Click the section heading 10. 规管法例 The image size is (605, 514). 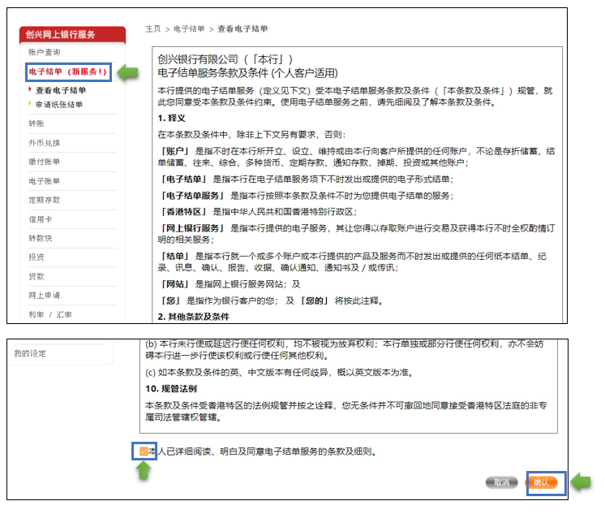pyautogui.click(x=171, y=389)
